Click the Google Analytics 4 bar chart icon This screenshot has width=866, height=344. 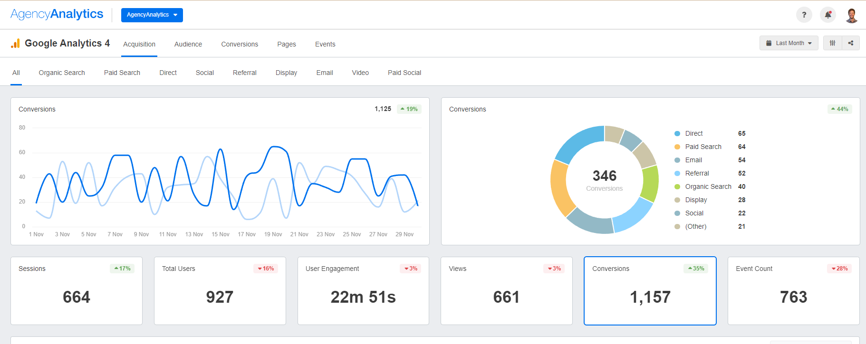pyautogui.click(x=16, y=44)
